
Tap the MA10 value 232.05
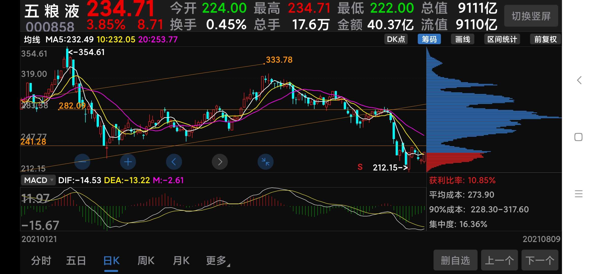click(116, 40)
